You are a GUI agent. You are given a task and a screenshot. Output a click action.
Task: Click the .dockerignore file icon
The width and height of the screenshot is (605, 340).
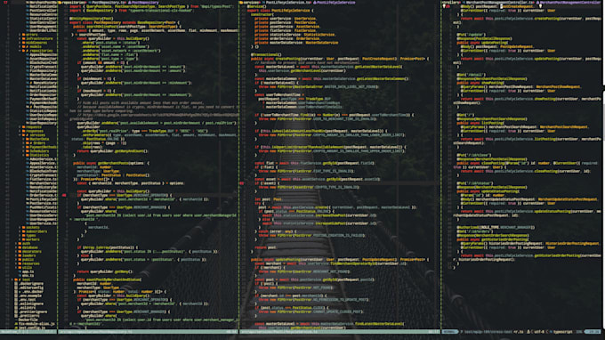(16, 284)
